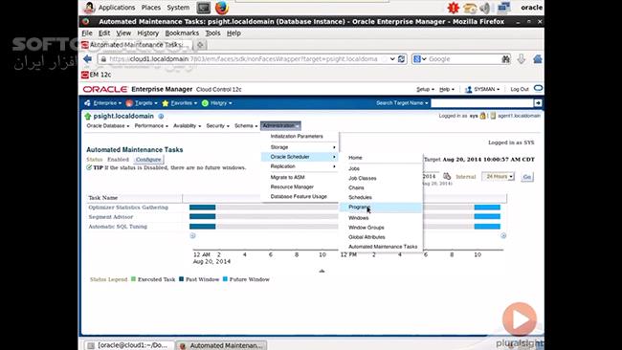622x350 pixels.
Task: Open the Schema menu
Action: click(246, 125)
